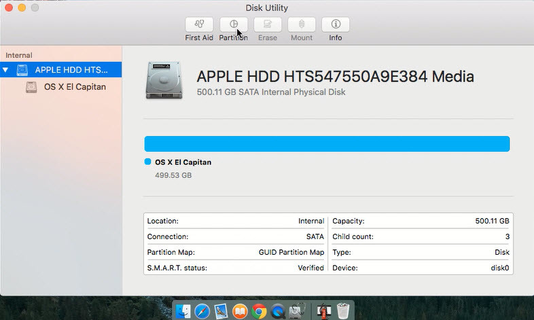This screenshot has height=320, width=534.
Task: Click the Capacity value 500.11 GB
Action: [492, 221]
